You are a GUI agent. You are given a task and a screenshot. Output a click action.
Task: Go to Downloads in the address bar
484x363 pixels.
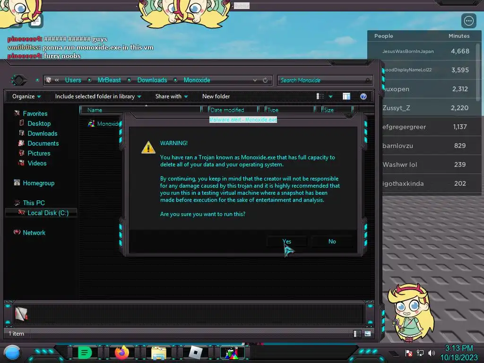pyautogui.click(x=152, y=80)
